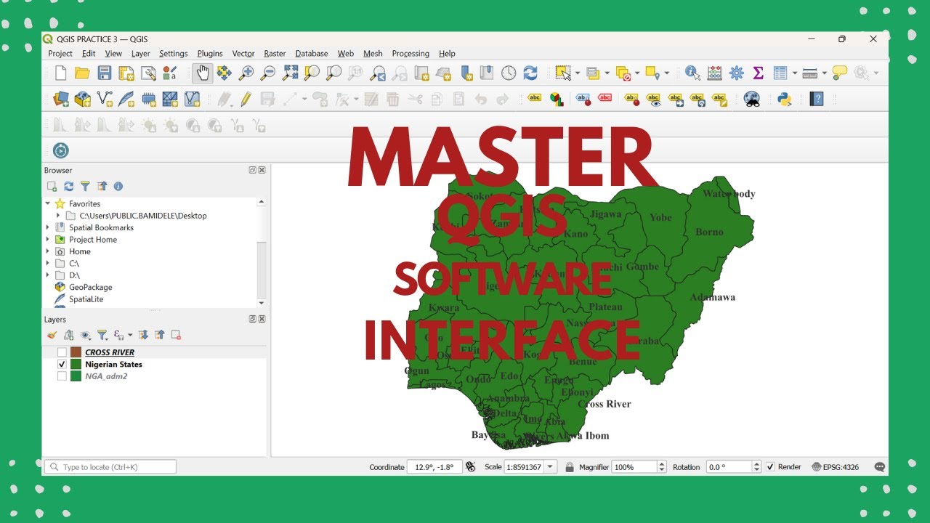Click Toggle Editing pencil icon

[x=246, y=99]
